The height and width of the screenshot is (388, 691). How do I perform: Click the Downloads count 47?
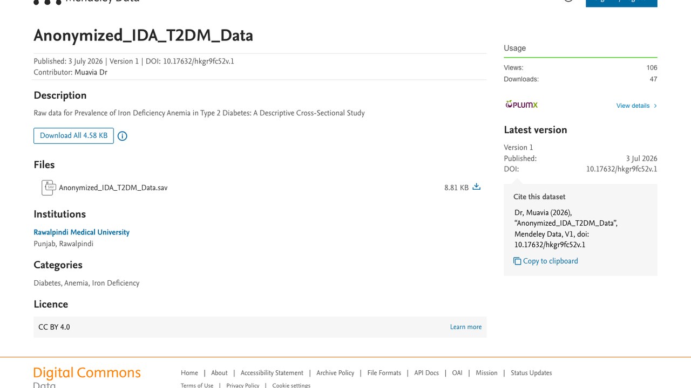pos(653,79)
